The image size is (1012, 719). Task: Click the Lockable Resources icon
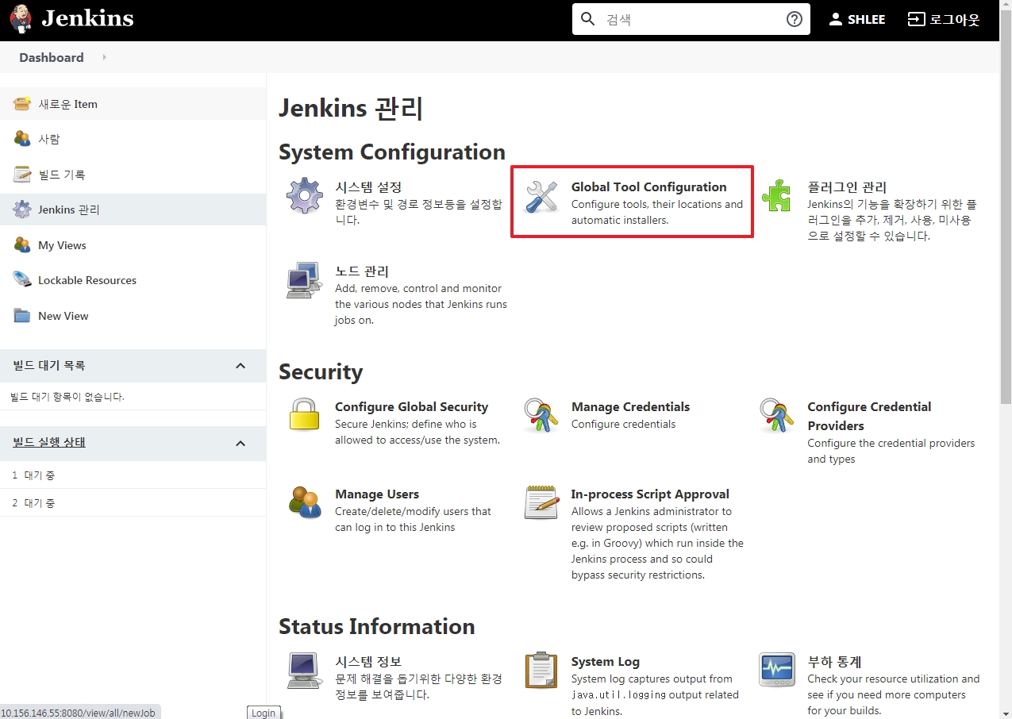coord(22,280)
